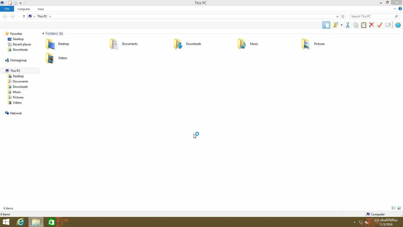This screenshot has height=227, width=403.
Task: Click the Search This PC input field
Action: (372, 16)
